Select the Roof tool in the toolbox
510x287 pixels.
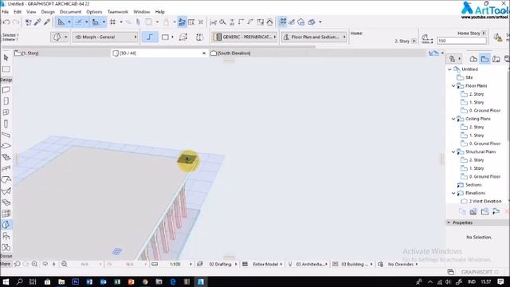tap(6, 179)
